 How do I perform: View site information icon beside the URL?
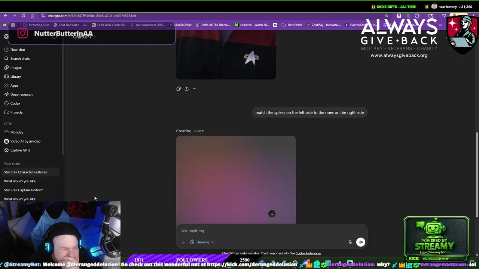click(x=43, y=16)
